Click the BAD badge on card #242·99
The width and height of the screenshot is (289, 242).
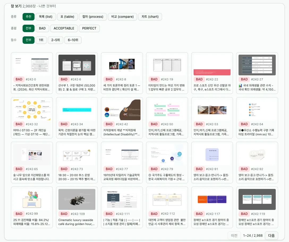tap(19, 214)
